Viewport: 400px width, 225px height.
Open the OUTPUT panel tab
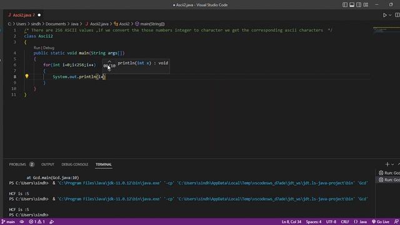point(47,164)
